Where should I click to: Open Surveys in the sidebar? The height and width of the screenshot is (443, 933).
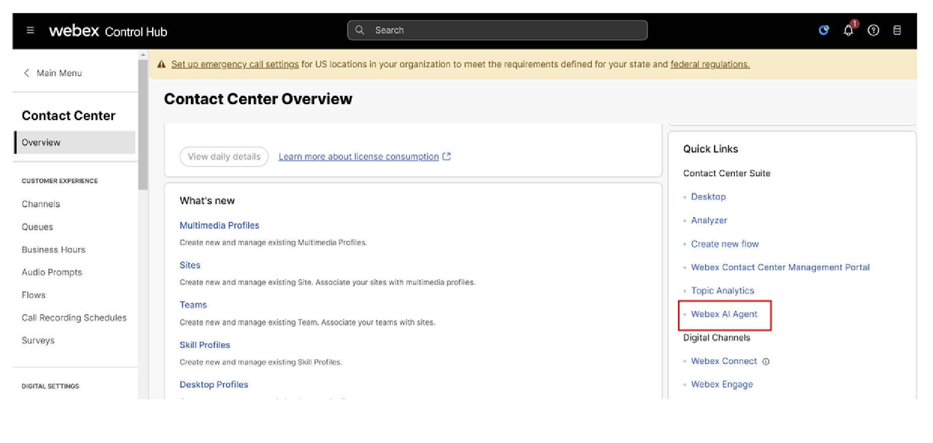(38, 341)
